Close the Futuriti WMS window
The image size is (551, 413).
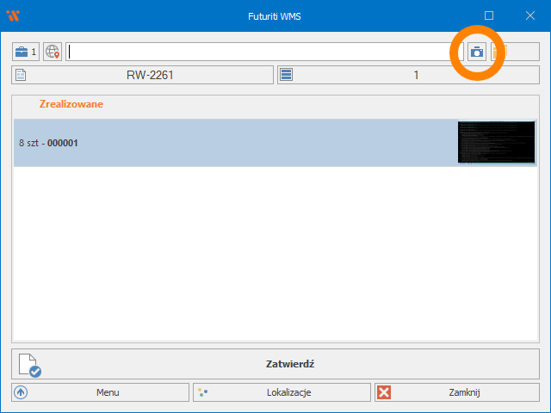tap(530, 15)
